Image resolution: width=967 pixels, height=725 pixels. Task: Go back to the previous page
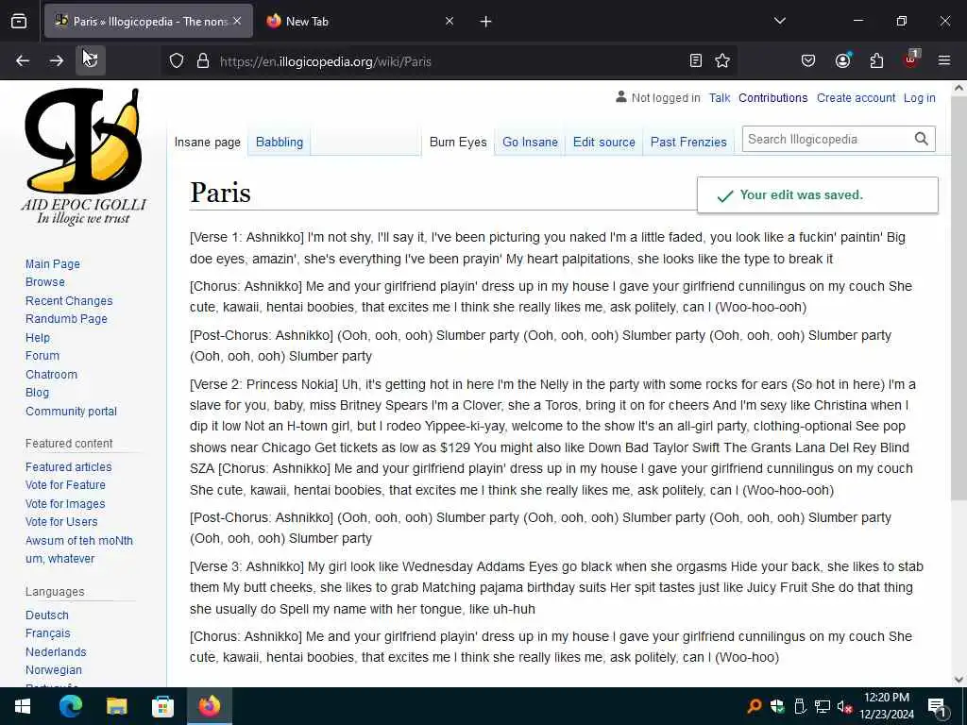[x=23, y=61]
